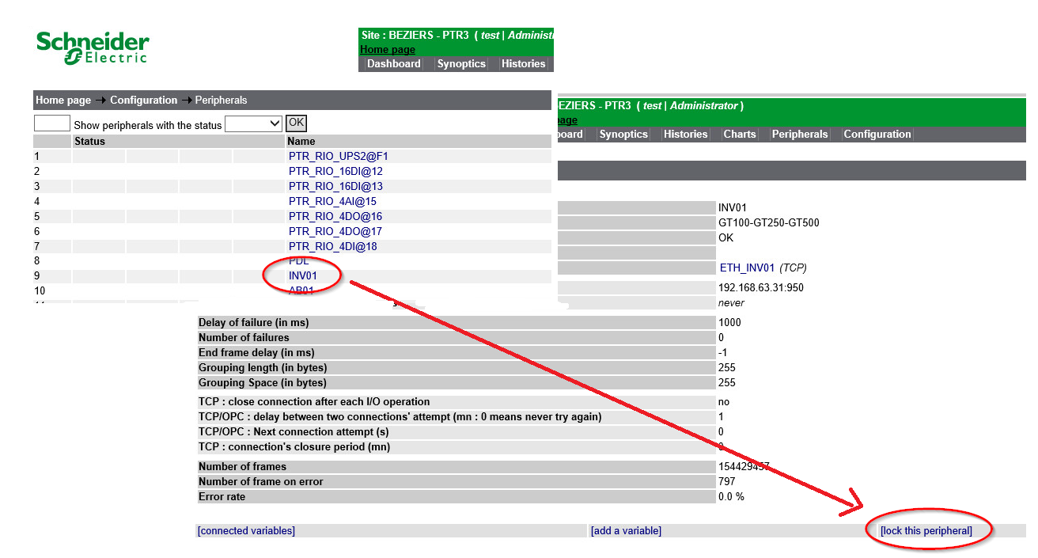1038x558 pixels.
Task: Open the 'connected variables' link
Action: [246, 531]
